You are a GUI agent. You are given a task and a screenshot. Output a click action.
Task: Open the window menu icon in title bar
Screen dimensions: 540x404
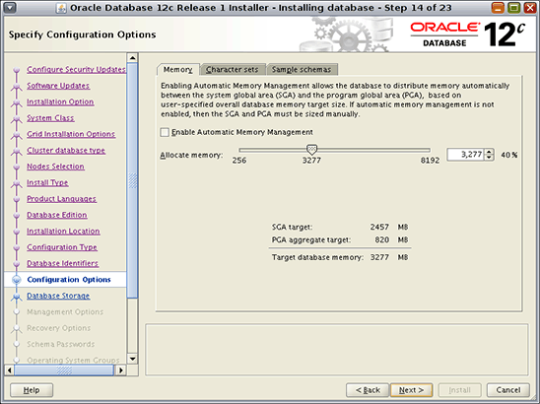10,7
